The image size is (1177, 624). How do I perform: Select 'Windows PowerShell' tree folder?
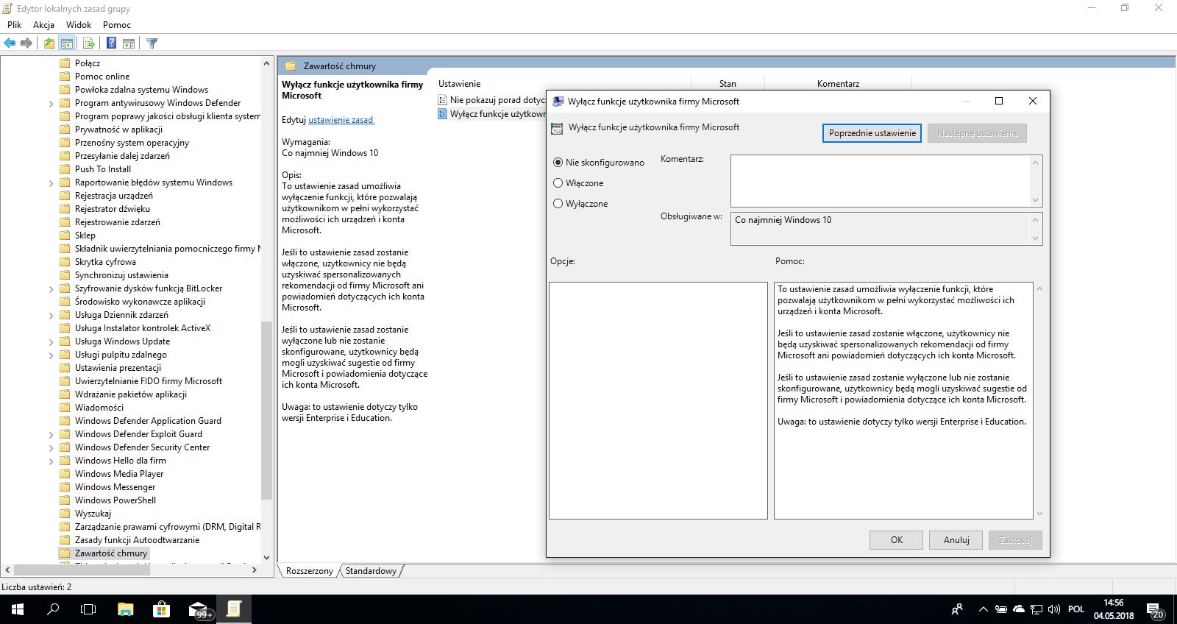click(x=115, y=500)
